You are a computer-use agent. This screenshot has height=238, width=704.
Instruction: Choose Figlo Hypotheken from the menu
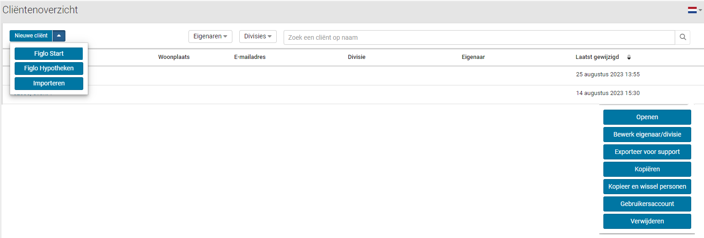[49, 69]
